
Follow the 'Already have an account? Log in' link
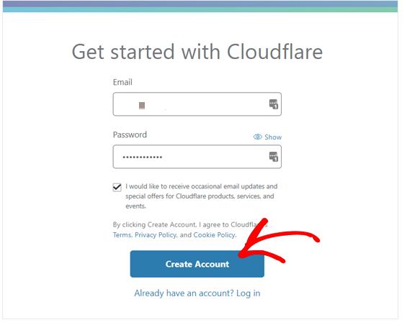pos(197,293)
